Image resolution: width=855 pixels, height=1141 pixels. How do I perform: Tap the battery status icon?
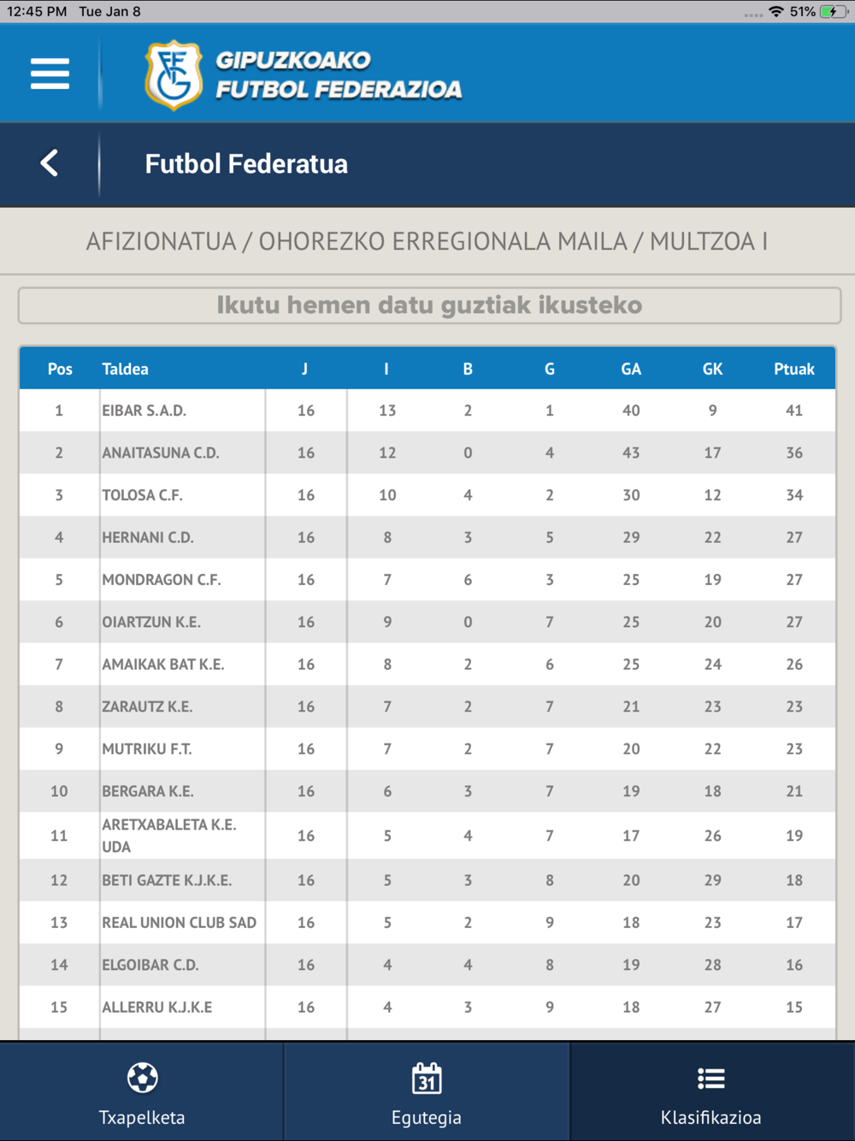click(834, 12)
